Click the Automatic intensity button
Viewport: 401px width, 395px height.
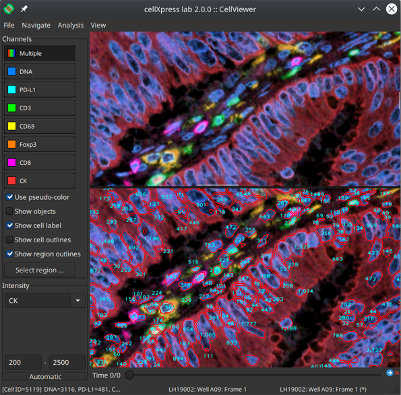tap(45, 376)
